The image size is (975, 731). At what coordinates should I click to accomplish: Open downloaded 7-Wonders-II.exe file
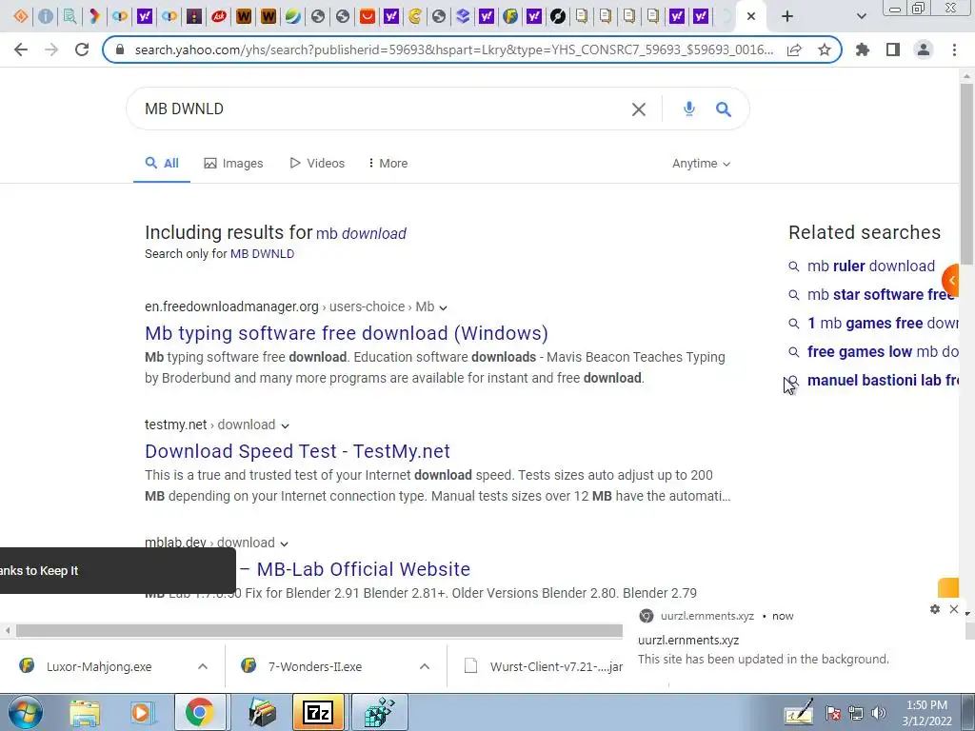point(314,666)
